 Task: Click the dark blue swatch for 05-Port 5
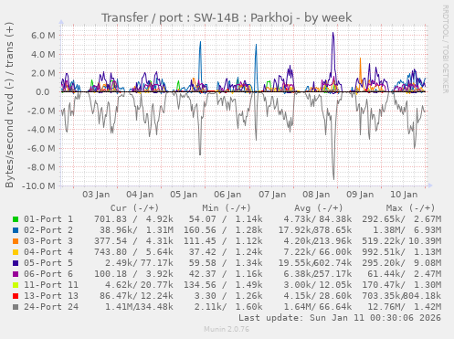coord(16,263)
